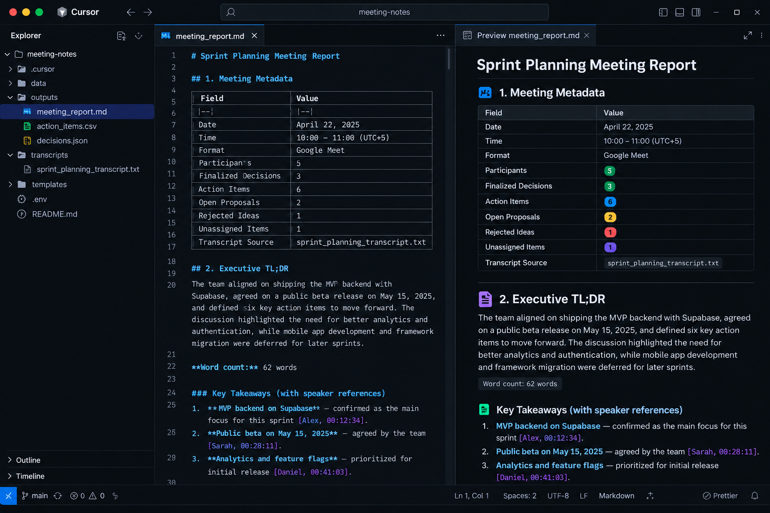Open the .env file in Explorer

77,199
